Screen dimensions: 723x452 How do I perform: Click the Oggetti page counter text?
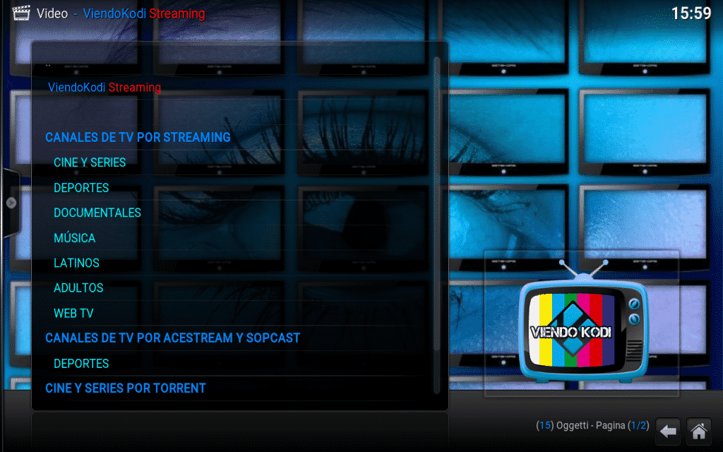tap(592, 425)
